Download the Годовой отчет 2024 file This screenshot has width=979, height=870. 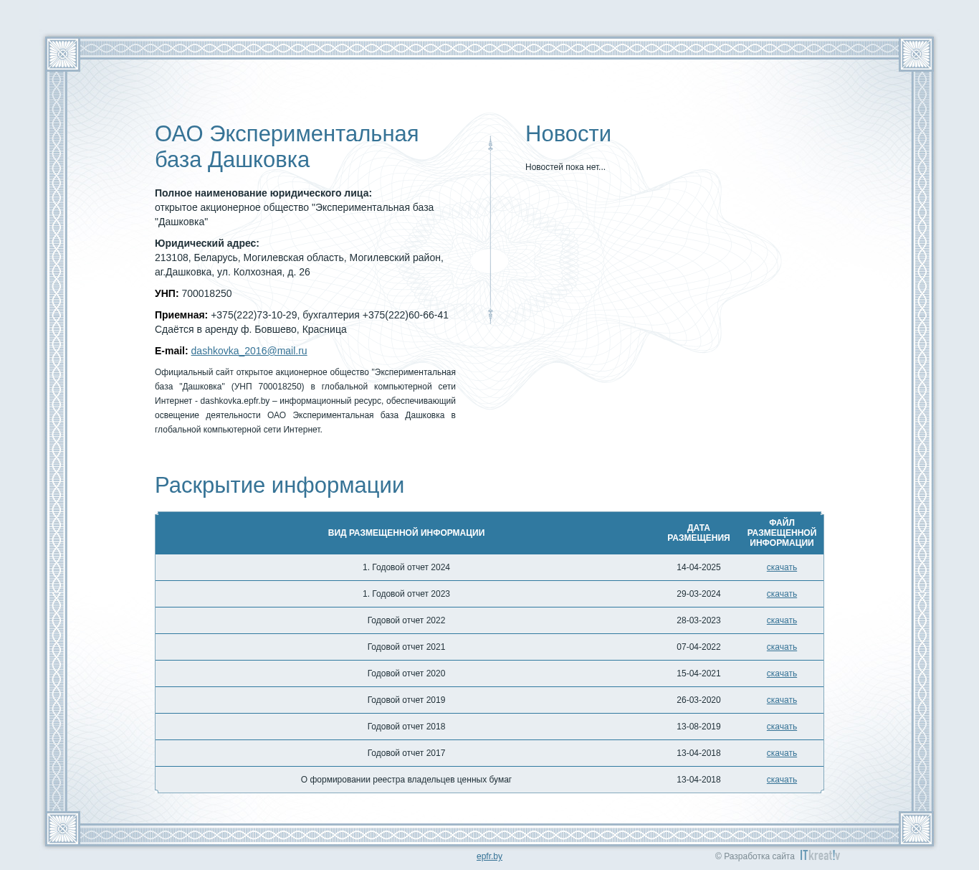click(x=781, y=567)
